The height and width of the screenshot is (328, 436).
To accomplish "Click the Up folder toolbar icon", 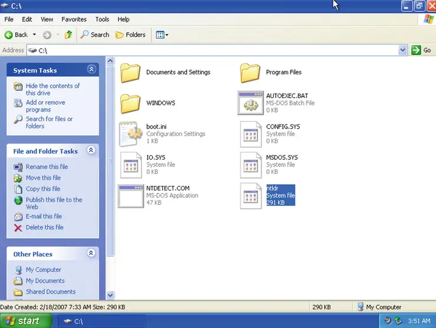I will 69,35.
